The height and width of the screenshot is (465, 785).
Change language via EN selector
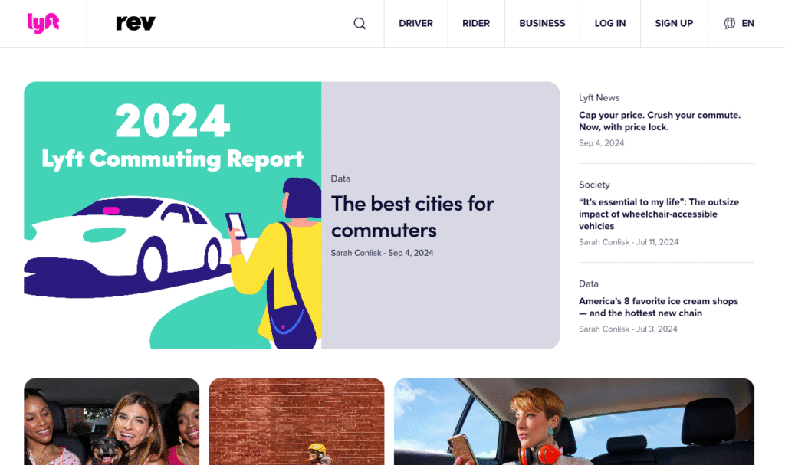(748, 24)
